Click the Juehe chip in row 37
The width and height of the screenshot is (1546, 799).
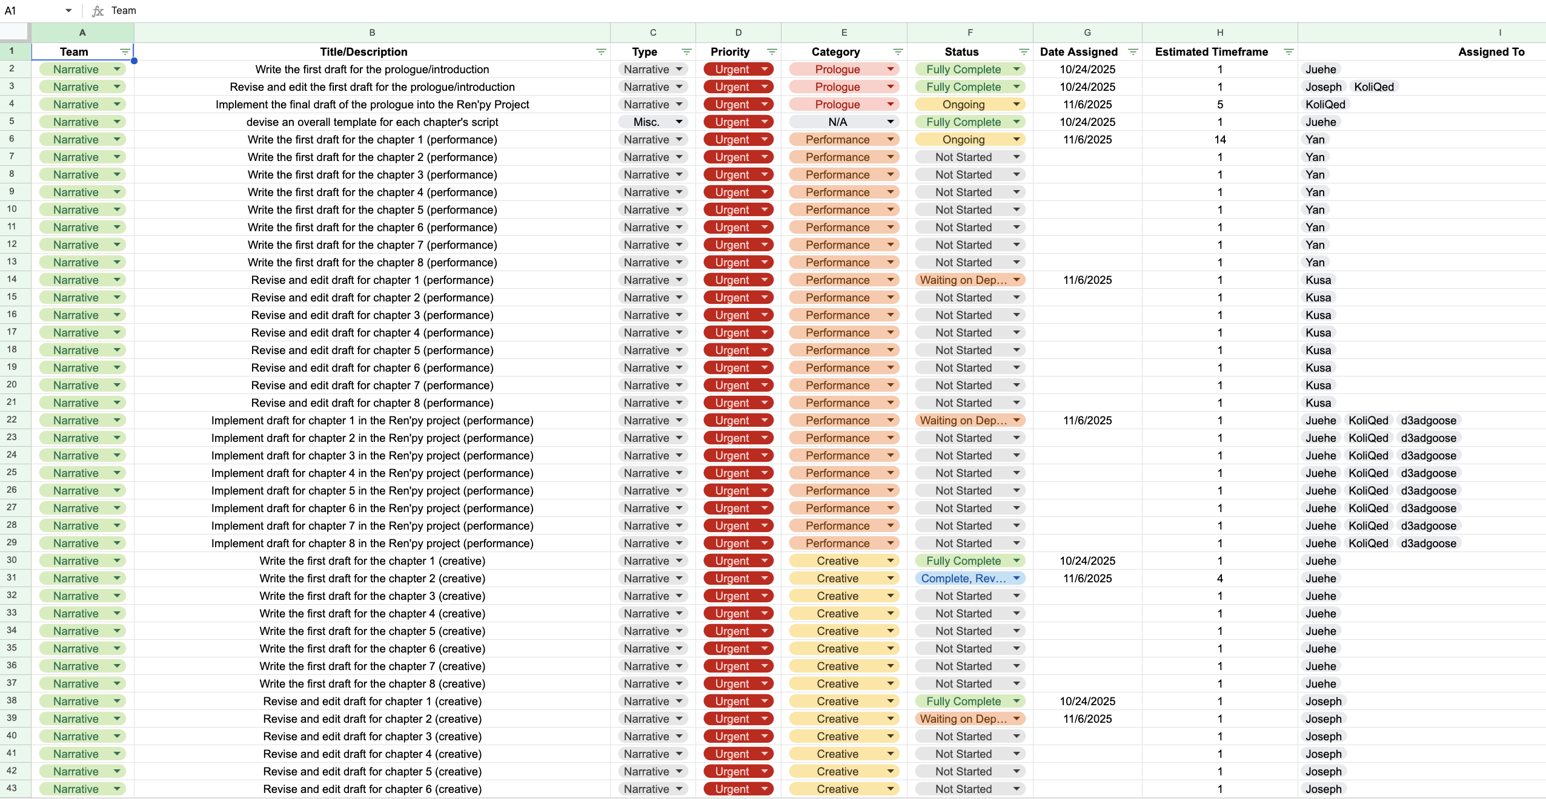coord(1321,684)
